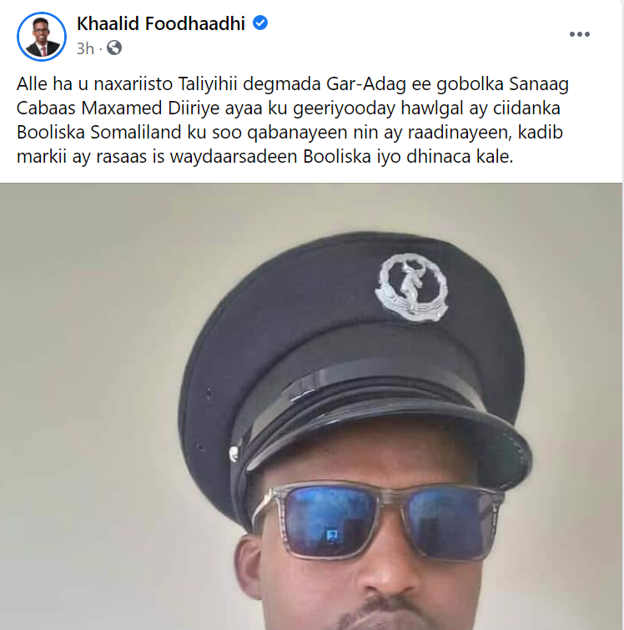Click the silver badge on the police cap
This screenshot has width=624, height=630.
click(x=411, y=287)
